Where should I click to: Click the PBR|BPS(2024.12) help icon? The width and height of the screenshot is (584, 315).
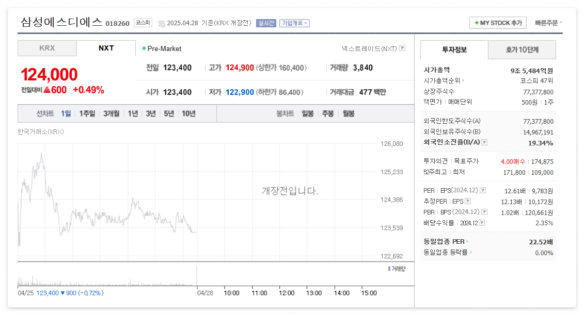[484, 211]
